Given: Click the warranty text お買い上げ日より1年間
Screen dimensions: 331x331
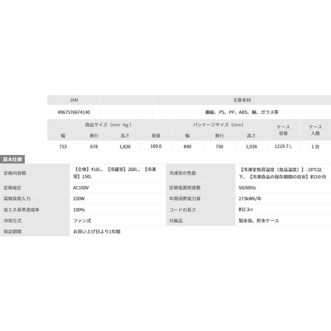Looking at the screenshot, I should click(97, 232).
